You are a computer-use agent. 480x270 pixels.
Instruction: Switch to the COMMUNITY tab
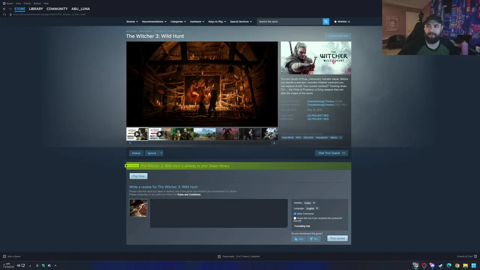[57, 9]
